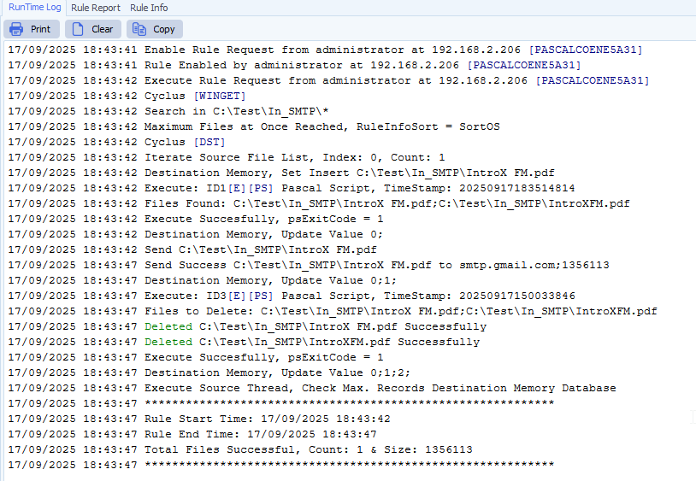Click the Copy button label
This screenshot has height=481, width=696.
164,29
